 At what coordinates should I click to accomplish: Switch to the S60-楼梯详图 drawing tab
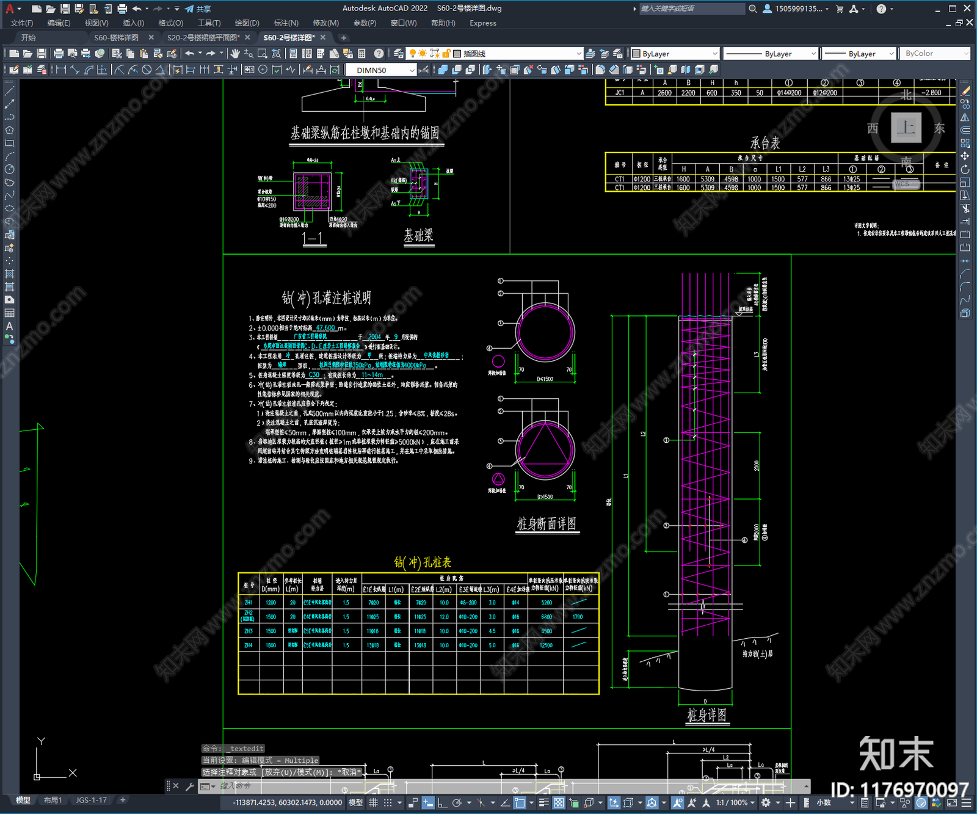(117, 37)
